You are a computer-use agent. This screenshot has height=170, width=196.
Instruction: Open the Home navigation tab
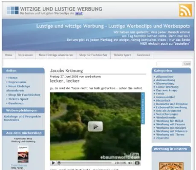(9, 55)
